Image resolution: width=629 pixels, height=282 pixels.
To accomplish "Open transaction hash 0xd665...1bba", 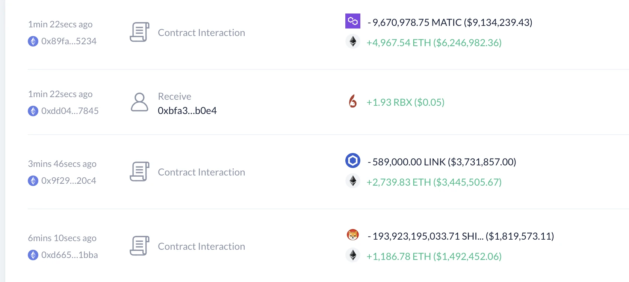I will tap(70, 255).
